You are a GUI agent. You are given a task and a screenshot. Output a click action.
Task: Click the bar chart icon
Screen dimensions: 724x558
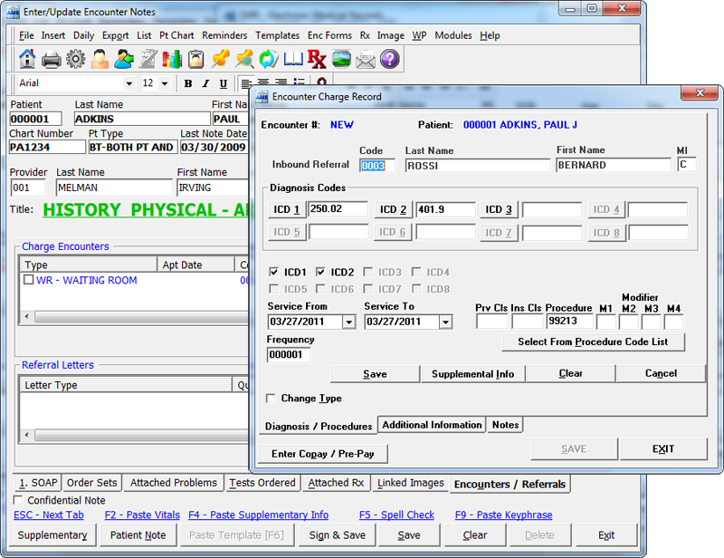[172, 60]
